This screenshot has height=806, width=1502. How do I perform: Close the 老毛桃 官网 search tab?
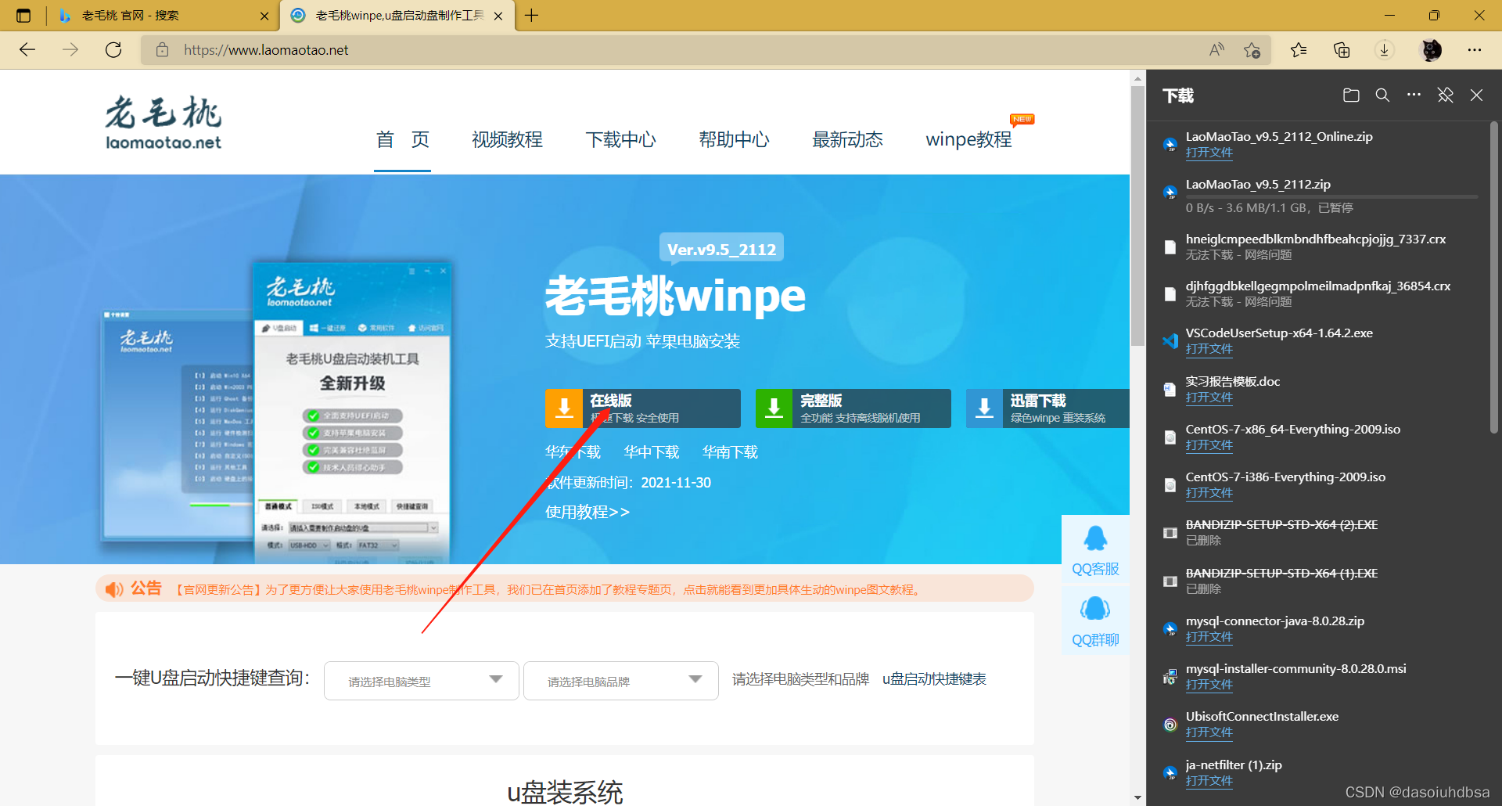[x=264, y=16]
